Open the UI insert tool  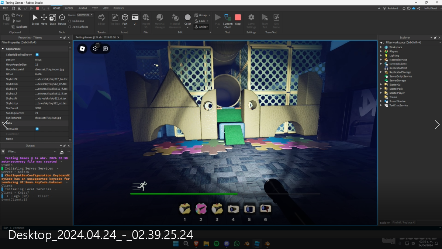pos(135,20)
